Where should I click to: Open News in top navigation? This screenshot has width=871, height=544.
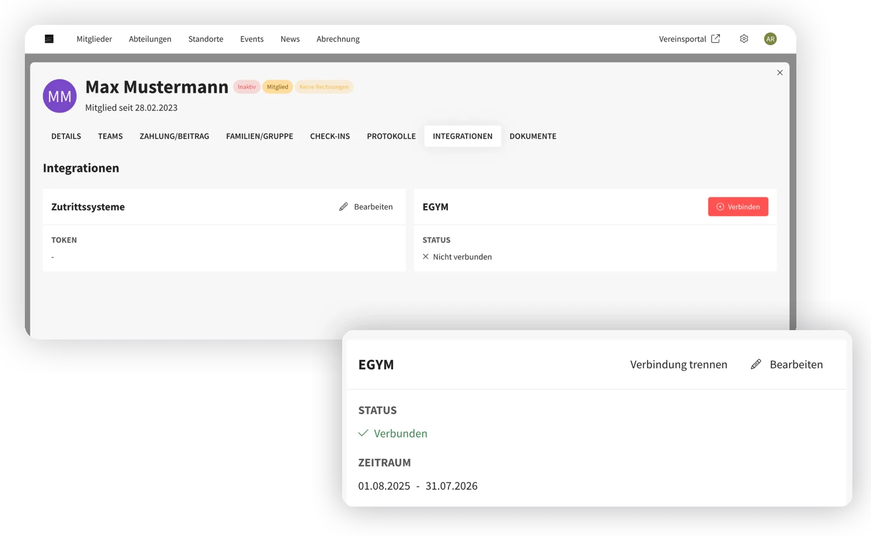point(290,39)
